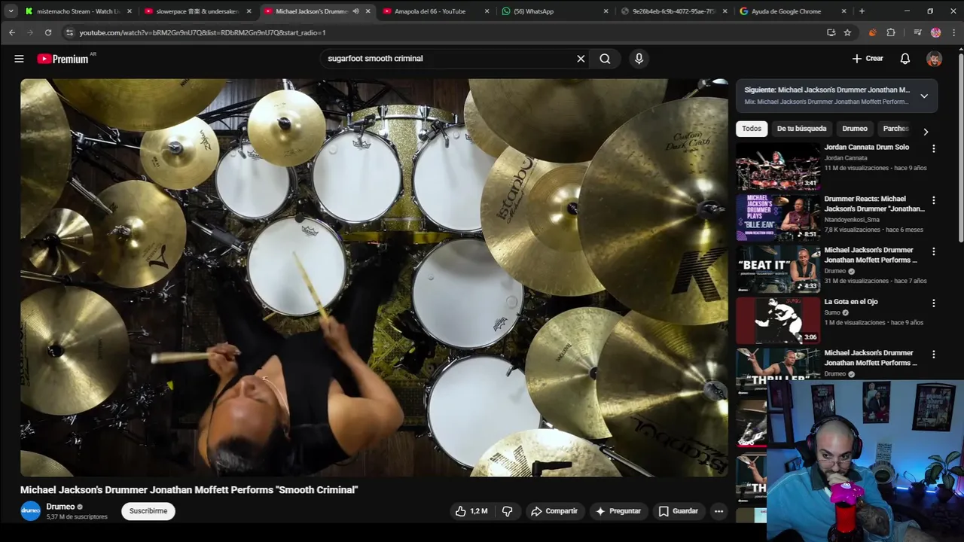Image resolution: width=964 pixels, height=542 pixels.
Task: Start voice search with microphone
Action: (x=639, y=59)
